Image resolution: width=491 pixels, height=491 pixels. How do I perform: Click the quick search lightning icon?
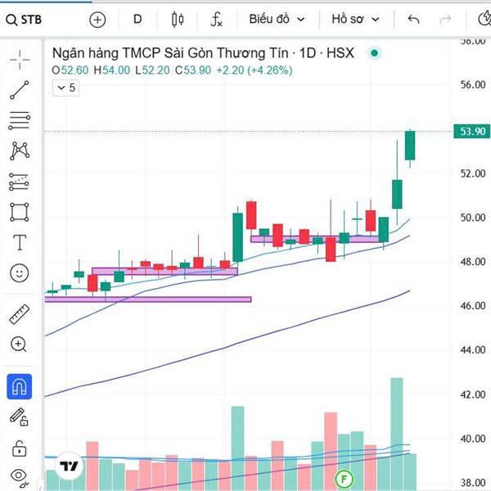point(484,19)
